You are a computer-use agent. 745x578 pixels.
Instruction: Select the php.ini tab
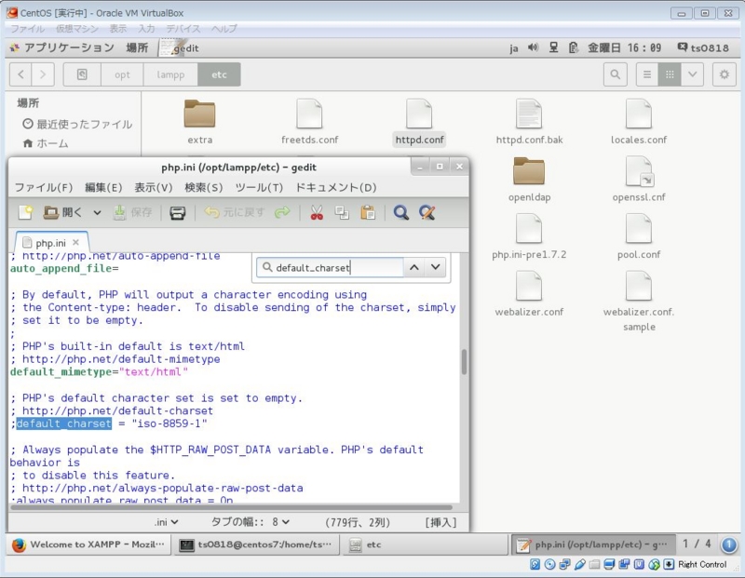point(50,243)
